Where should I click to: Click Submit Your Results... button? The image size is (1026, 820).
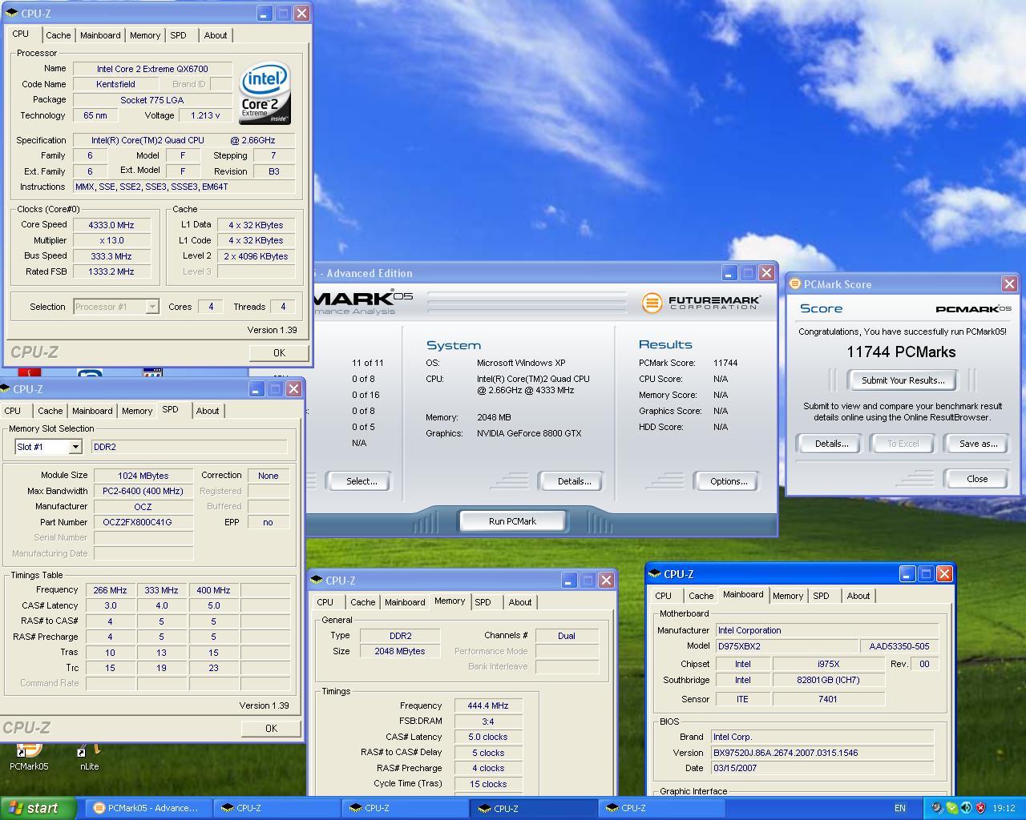pos(903,380)
